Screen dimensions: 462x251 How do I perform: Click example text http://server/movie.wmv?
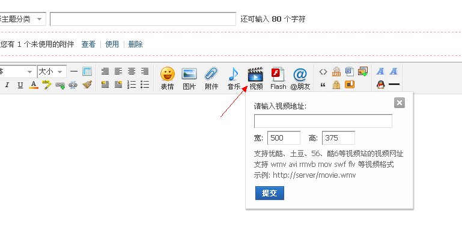(314, 175)
